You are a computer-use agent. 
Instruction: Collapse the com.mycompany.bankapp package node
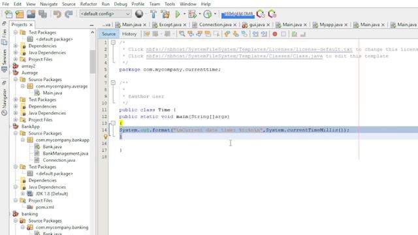(22, 140)
